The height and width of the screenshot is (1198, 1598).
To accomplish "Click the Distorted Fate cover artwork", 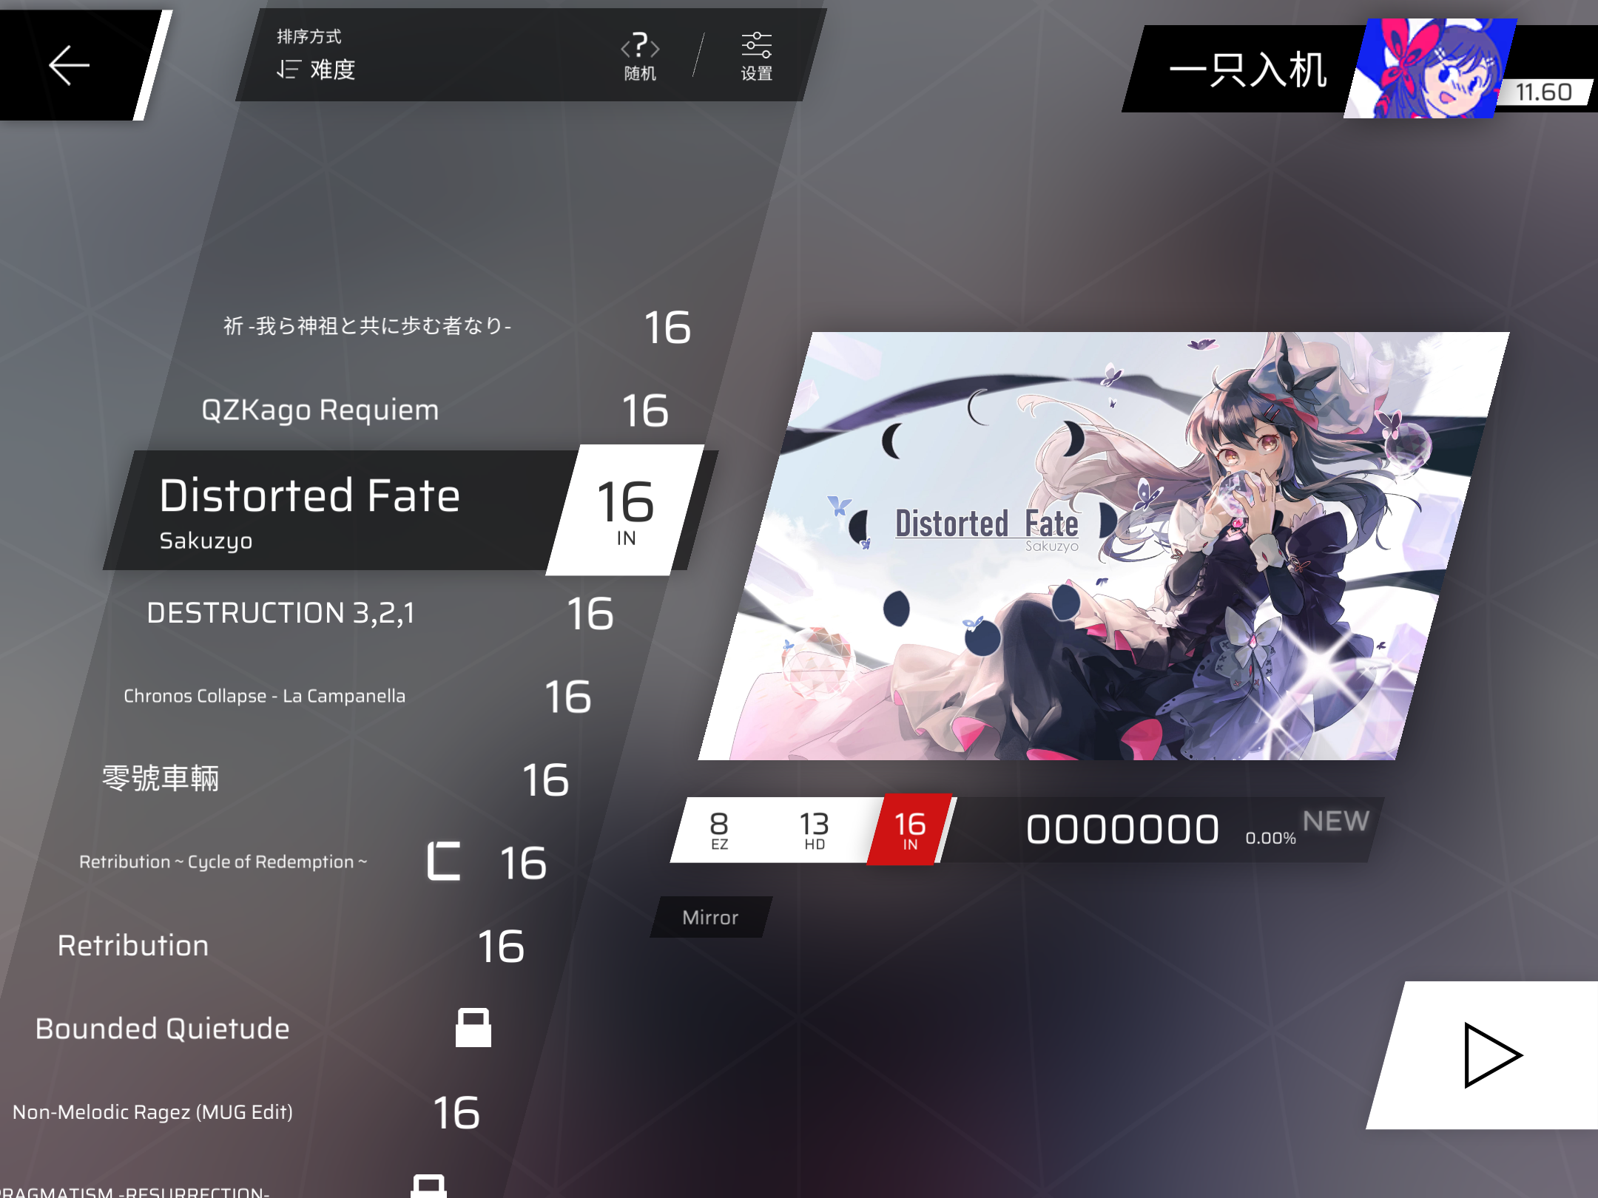I will tap(1102, 546).
